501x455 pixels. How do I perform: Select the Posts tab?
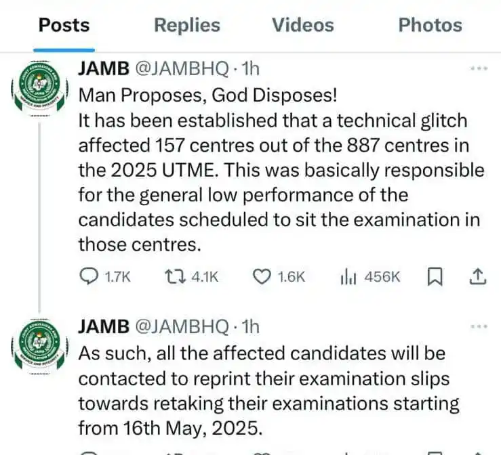(x=64, y=25)
